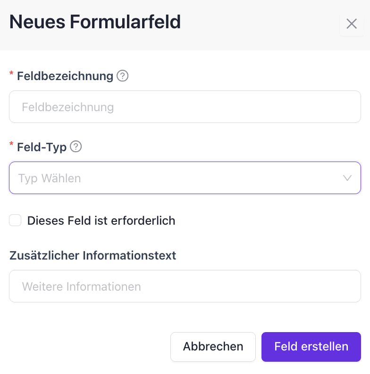Click the 'Typ Wählen' placeholder text
The height and width of the screenshot is (374, 370).
click(50, 179)
